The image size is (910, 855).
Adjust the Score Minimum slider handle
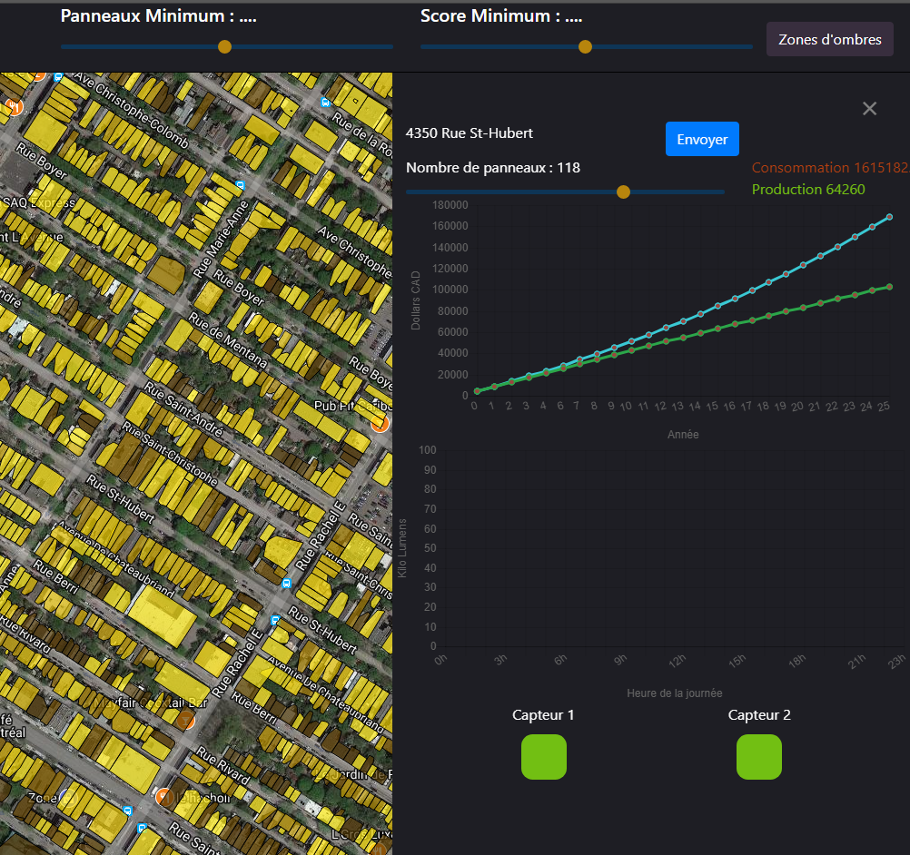pyautogui.click(x=585, y=47)
